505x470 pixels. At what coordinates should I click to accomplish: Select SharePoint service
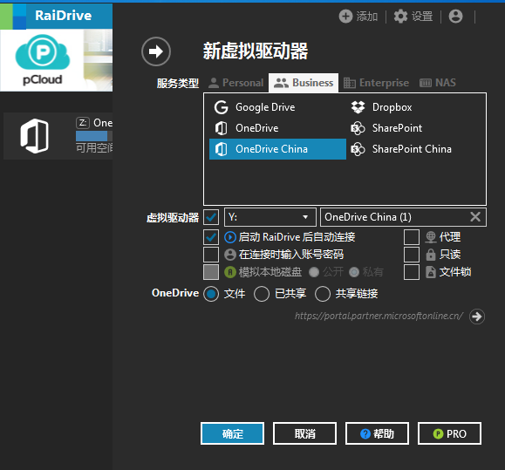(x=414, y=128)
